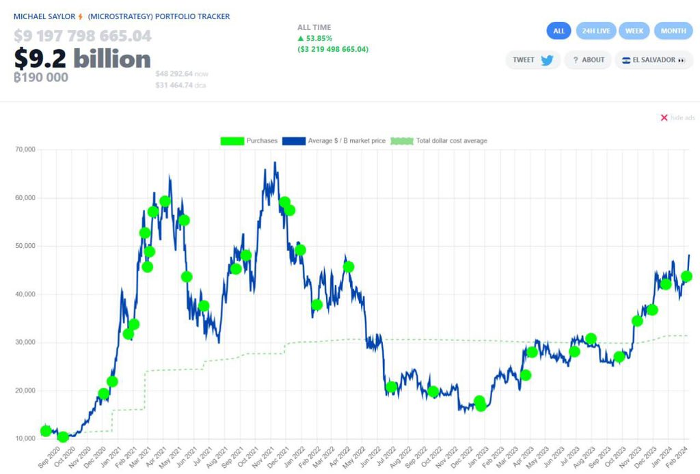Click the ($3 219 498 665.04) profit figure

(x=333, y=49)
